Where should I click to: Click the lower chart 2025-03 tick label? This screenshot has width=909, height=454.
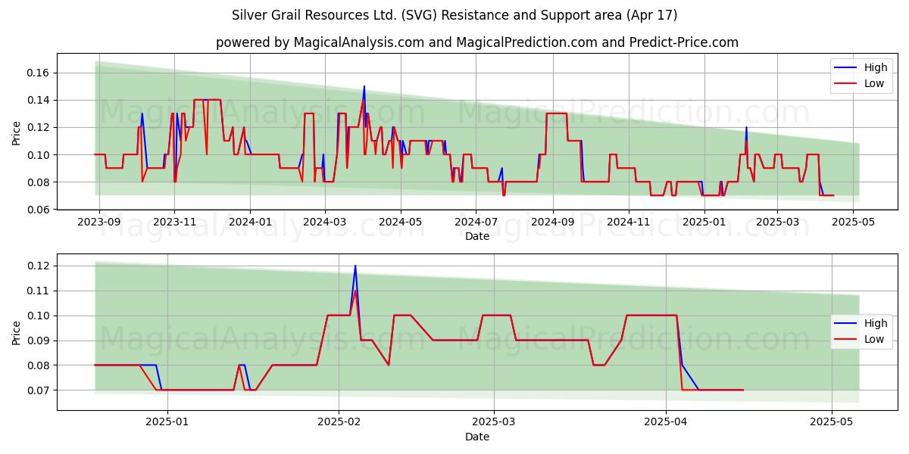pos(494,422)
